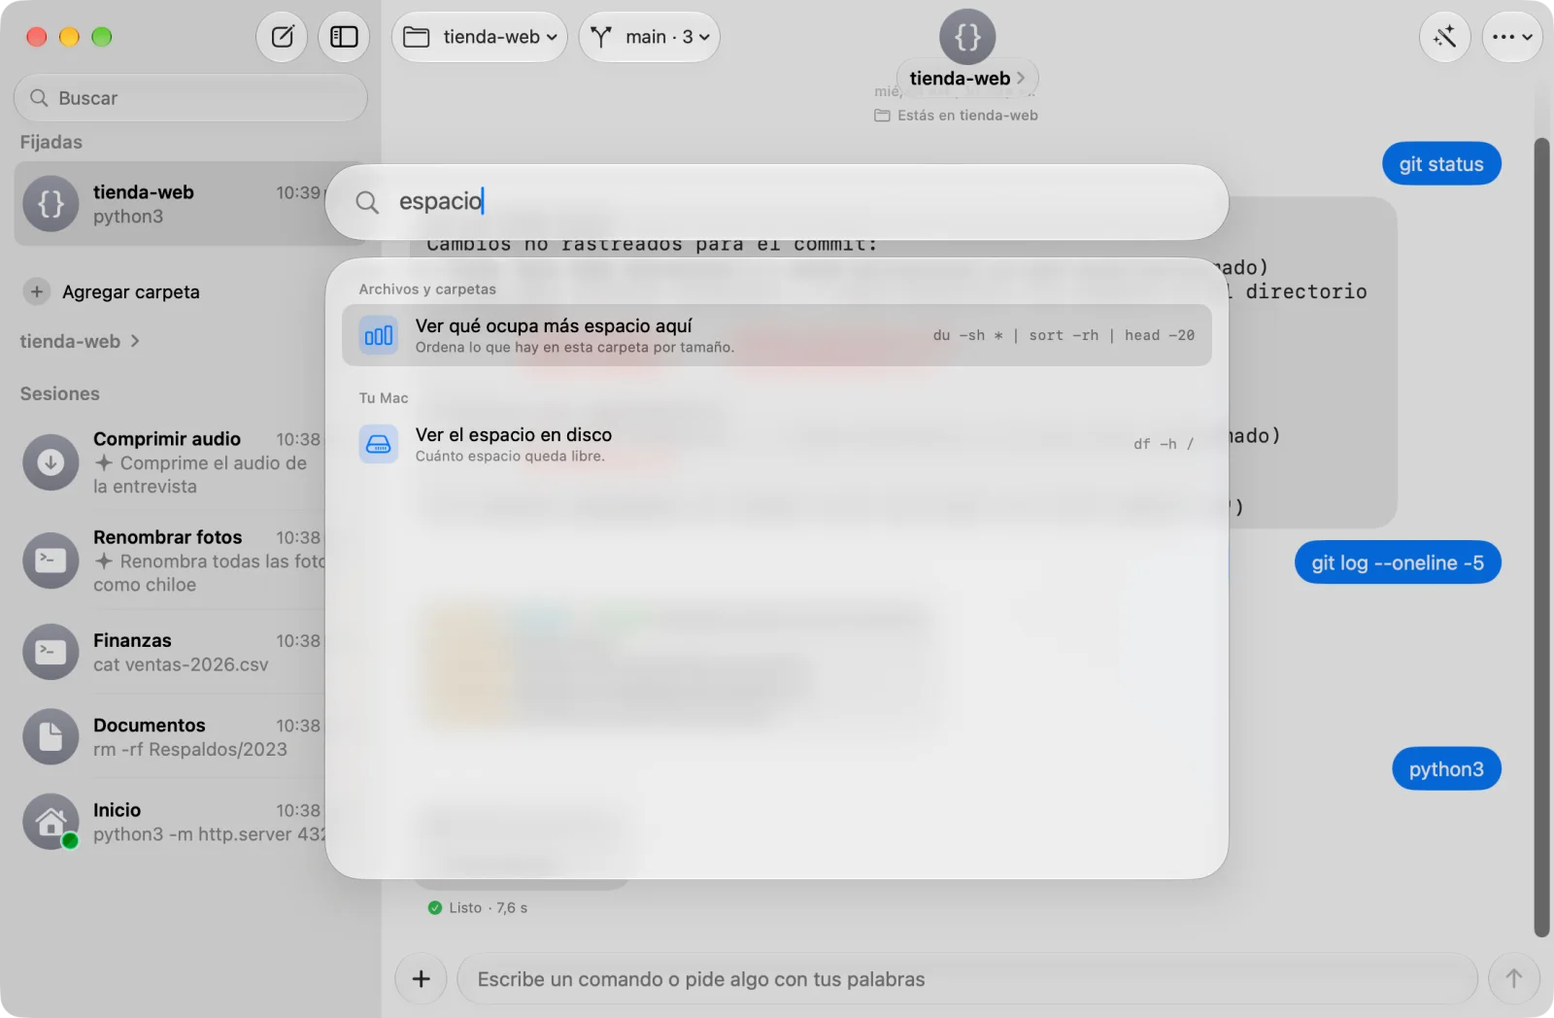Click the magic wand sparkle icon
This screenshot has width=1554, height=1018.
(1445, 37)
